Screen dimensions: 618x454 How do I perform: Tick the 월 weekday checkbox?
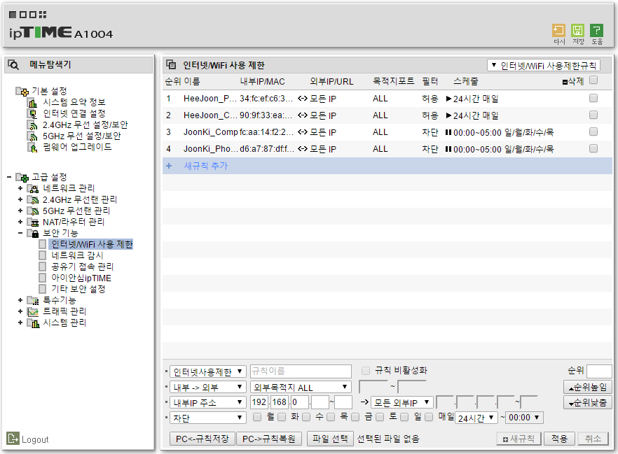pos(257,417)
